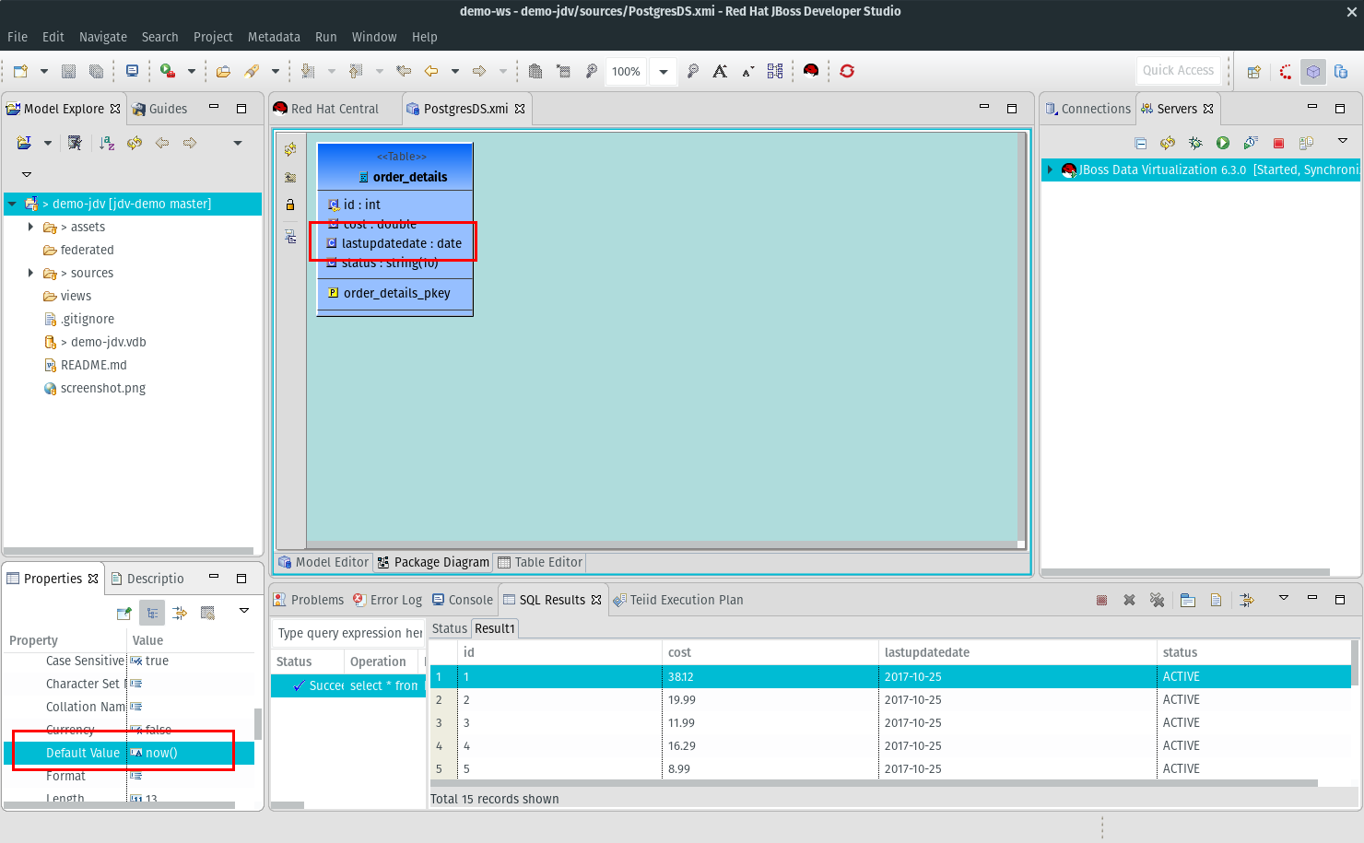Collapse all servers with the minus icon
The image size is (1364, 843).
point(1140,143)
